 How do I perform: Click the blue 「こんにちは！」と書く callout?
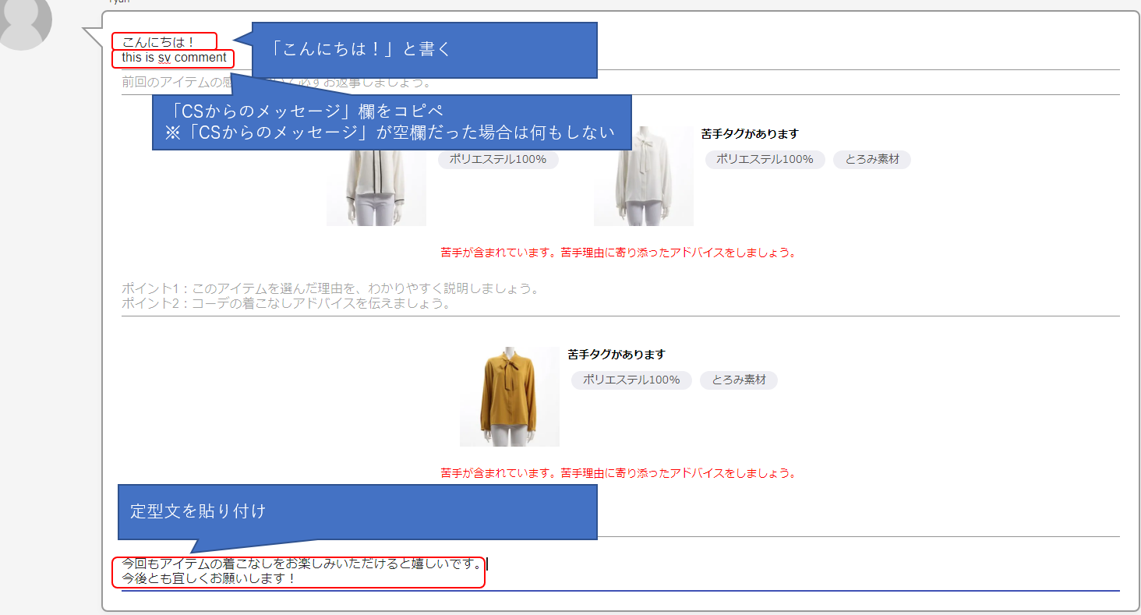pyautogui.click(x=425, y=50)
